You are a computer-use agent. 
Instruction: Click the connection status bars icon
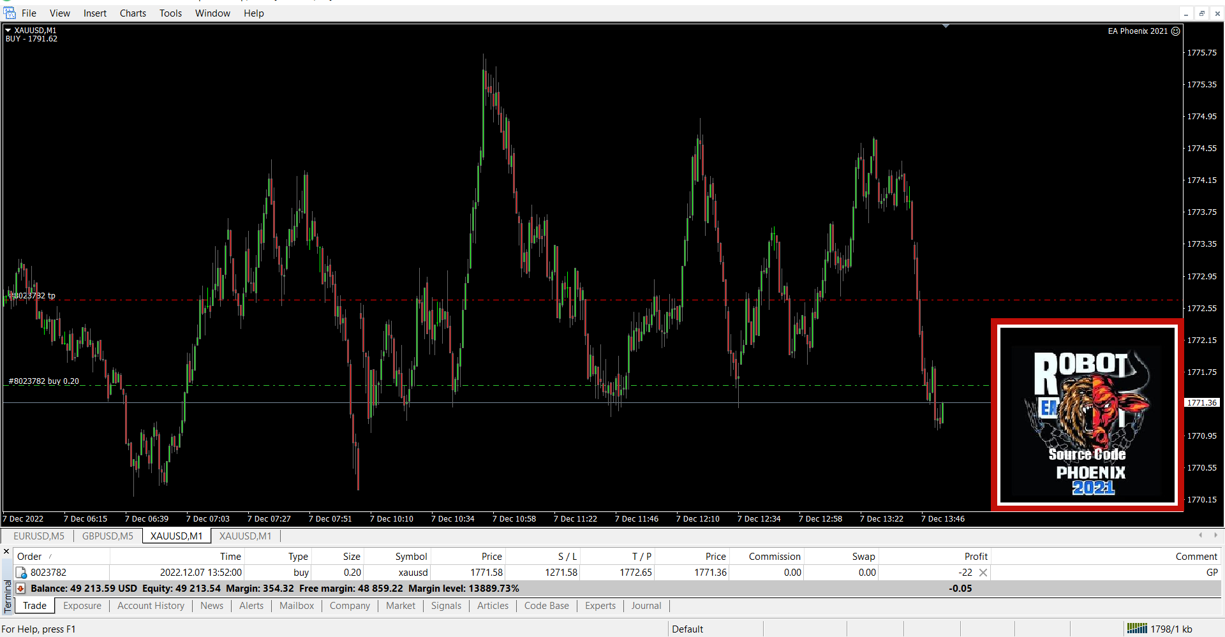(x=1136, y=629)
